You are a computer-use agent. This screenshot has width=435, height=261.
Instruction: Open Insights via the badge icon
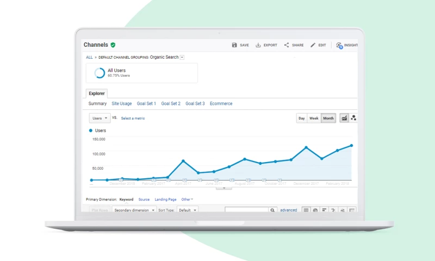tap(339, 46)
